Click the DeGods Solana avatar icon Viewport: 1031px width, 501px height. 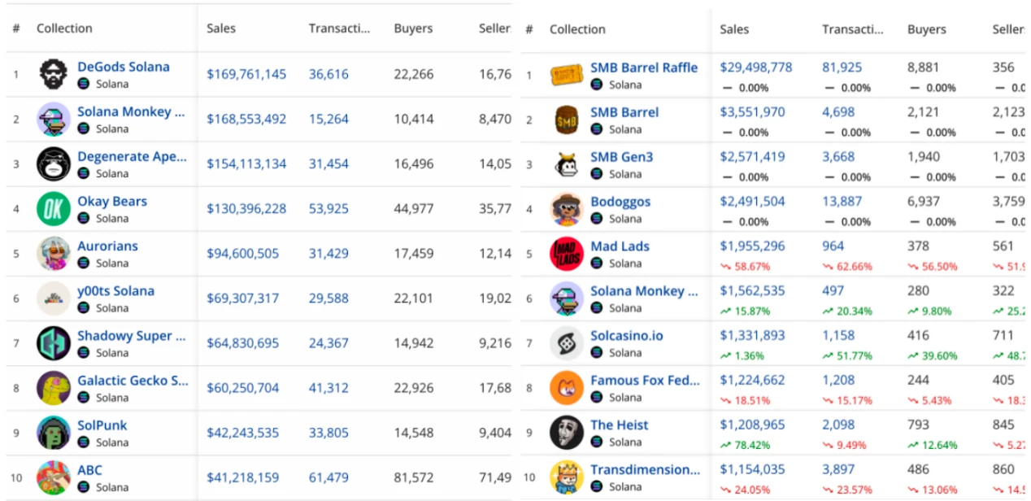click(54, 75)
